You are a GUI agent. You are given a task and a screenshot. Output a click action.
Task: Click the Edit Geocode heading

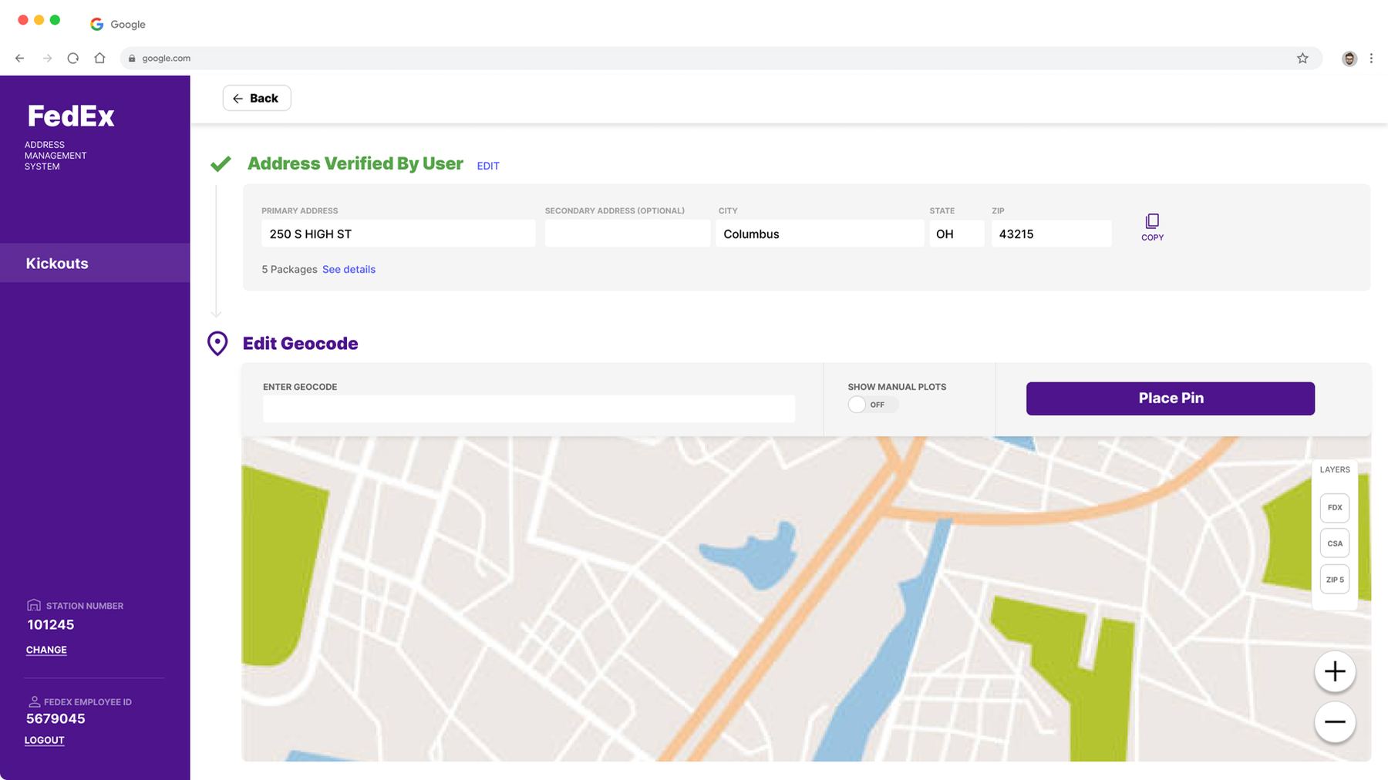click(x=301, y=344)
